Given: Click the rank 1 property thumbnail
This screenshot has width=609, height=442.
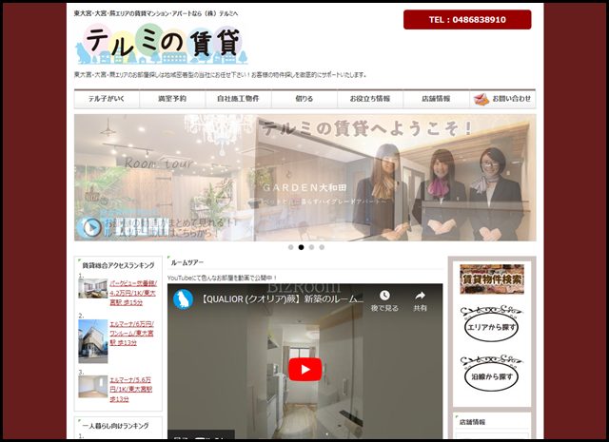Looking at the screenshot, I should click(93, 288).
